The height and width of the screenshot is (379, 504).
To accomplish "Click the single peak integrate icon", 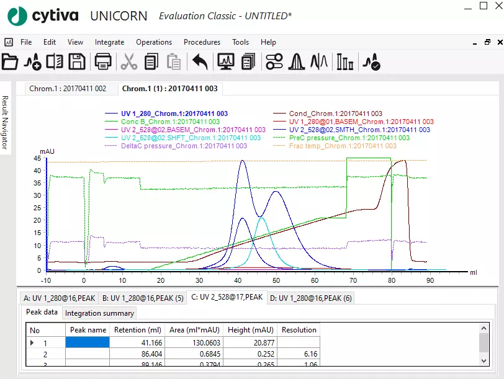I will click(297, 61).
